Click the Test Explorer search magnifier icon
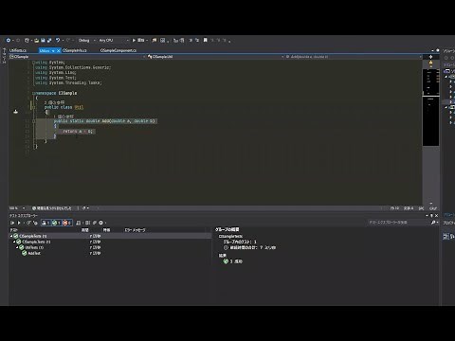Image resolution: width=455 pixels, height=341 pixels. [x=433, y=223]
